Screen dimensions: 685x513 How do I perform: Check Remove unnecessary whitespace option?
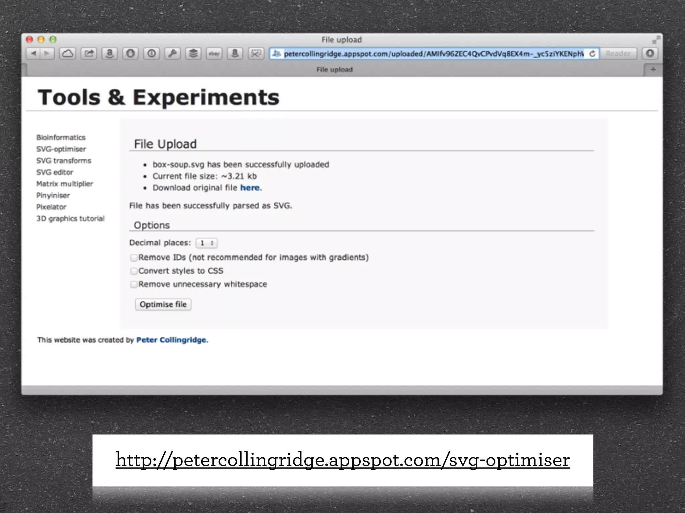(x=134, y=284)
